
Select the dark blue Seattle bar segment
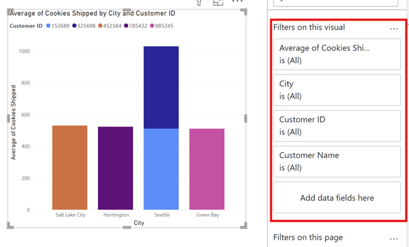coord(161,87)
